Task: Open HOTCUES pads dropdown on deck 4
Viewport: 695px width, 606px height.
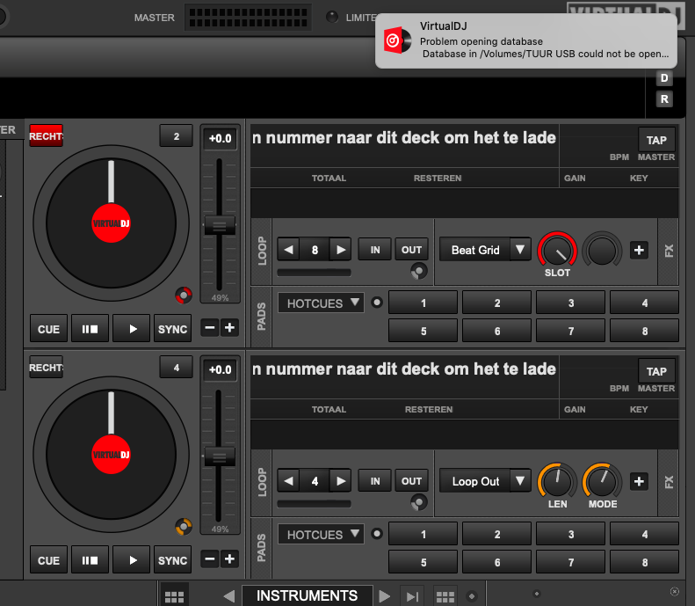Action: [x=322, y=535]
